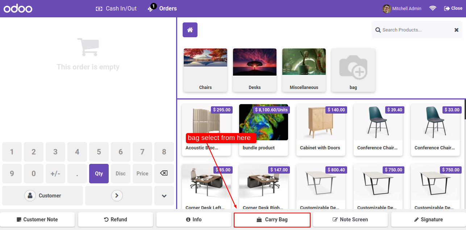
Task: Click numpad key 3
Action: [x=55, y=152]
